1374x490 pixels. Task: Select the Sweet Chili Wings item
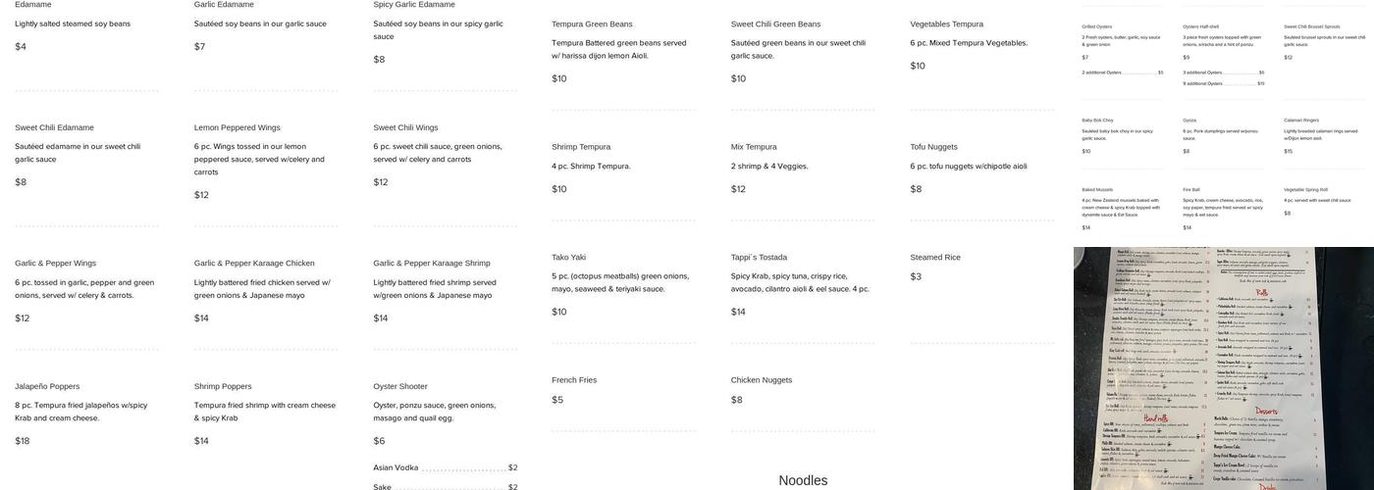[405, 127]
